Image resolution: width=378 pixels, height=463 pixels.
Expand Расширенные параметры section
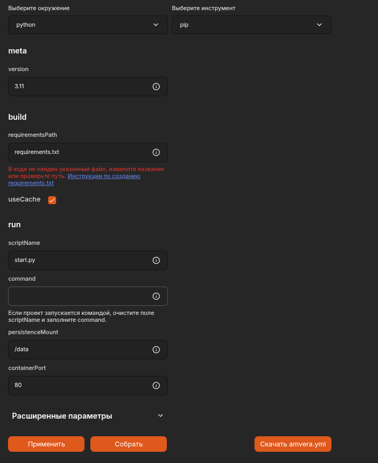88,416
